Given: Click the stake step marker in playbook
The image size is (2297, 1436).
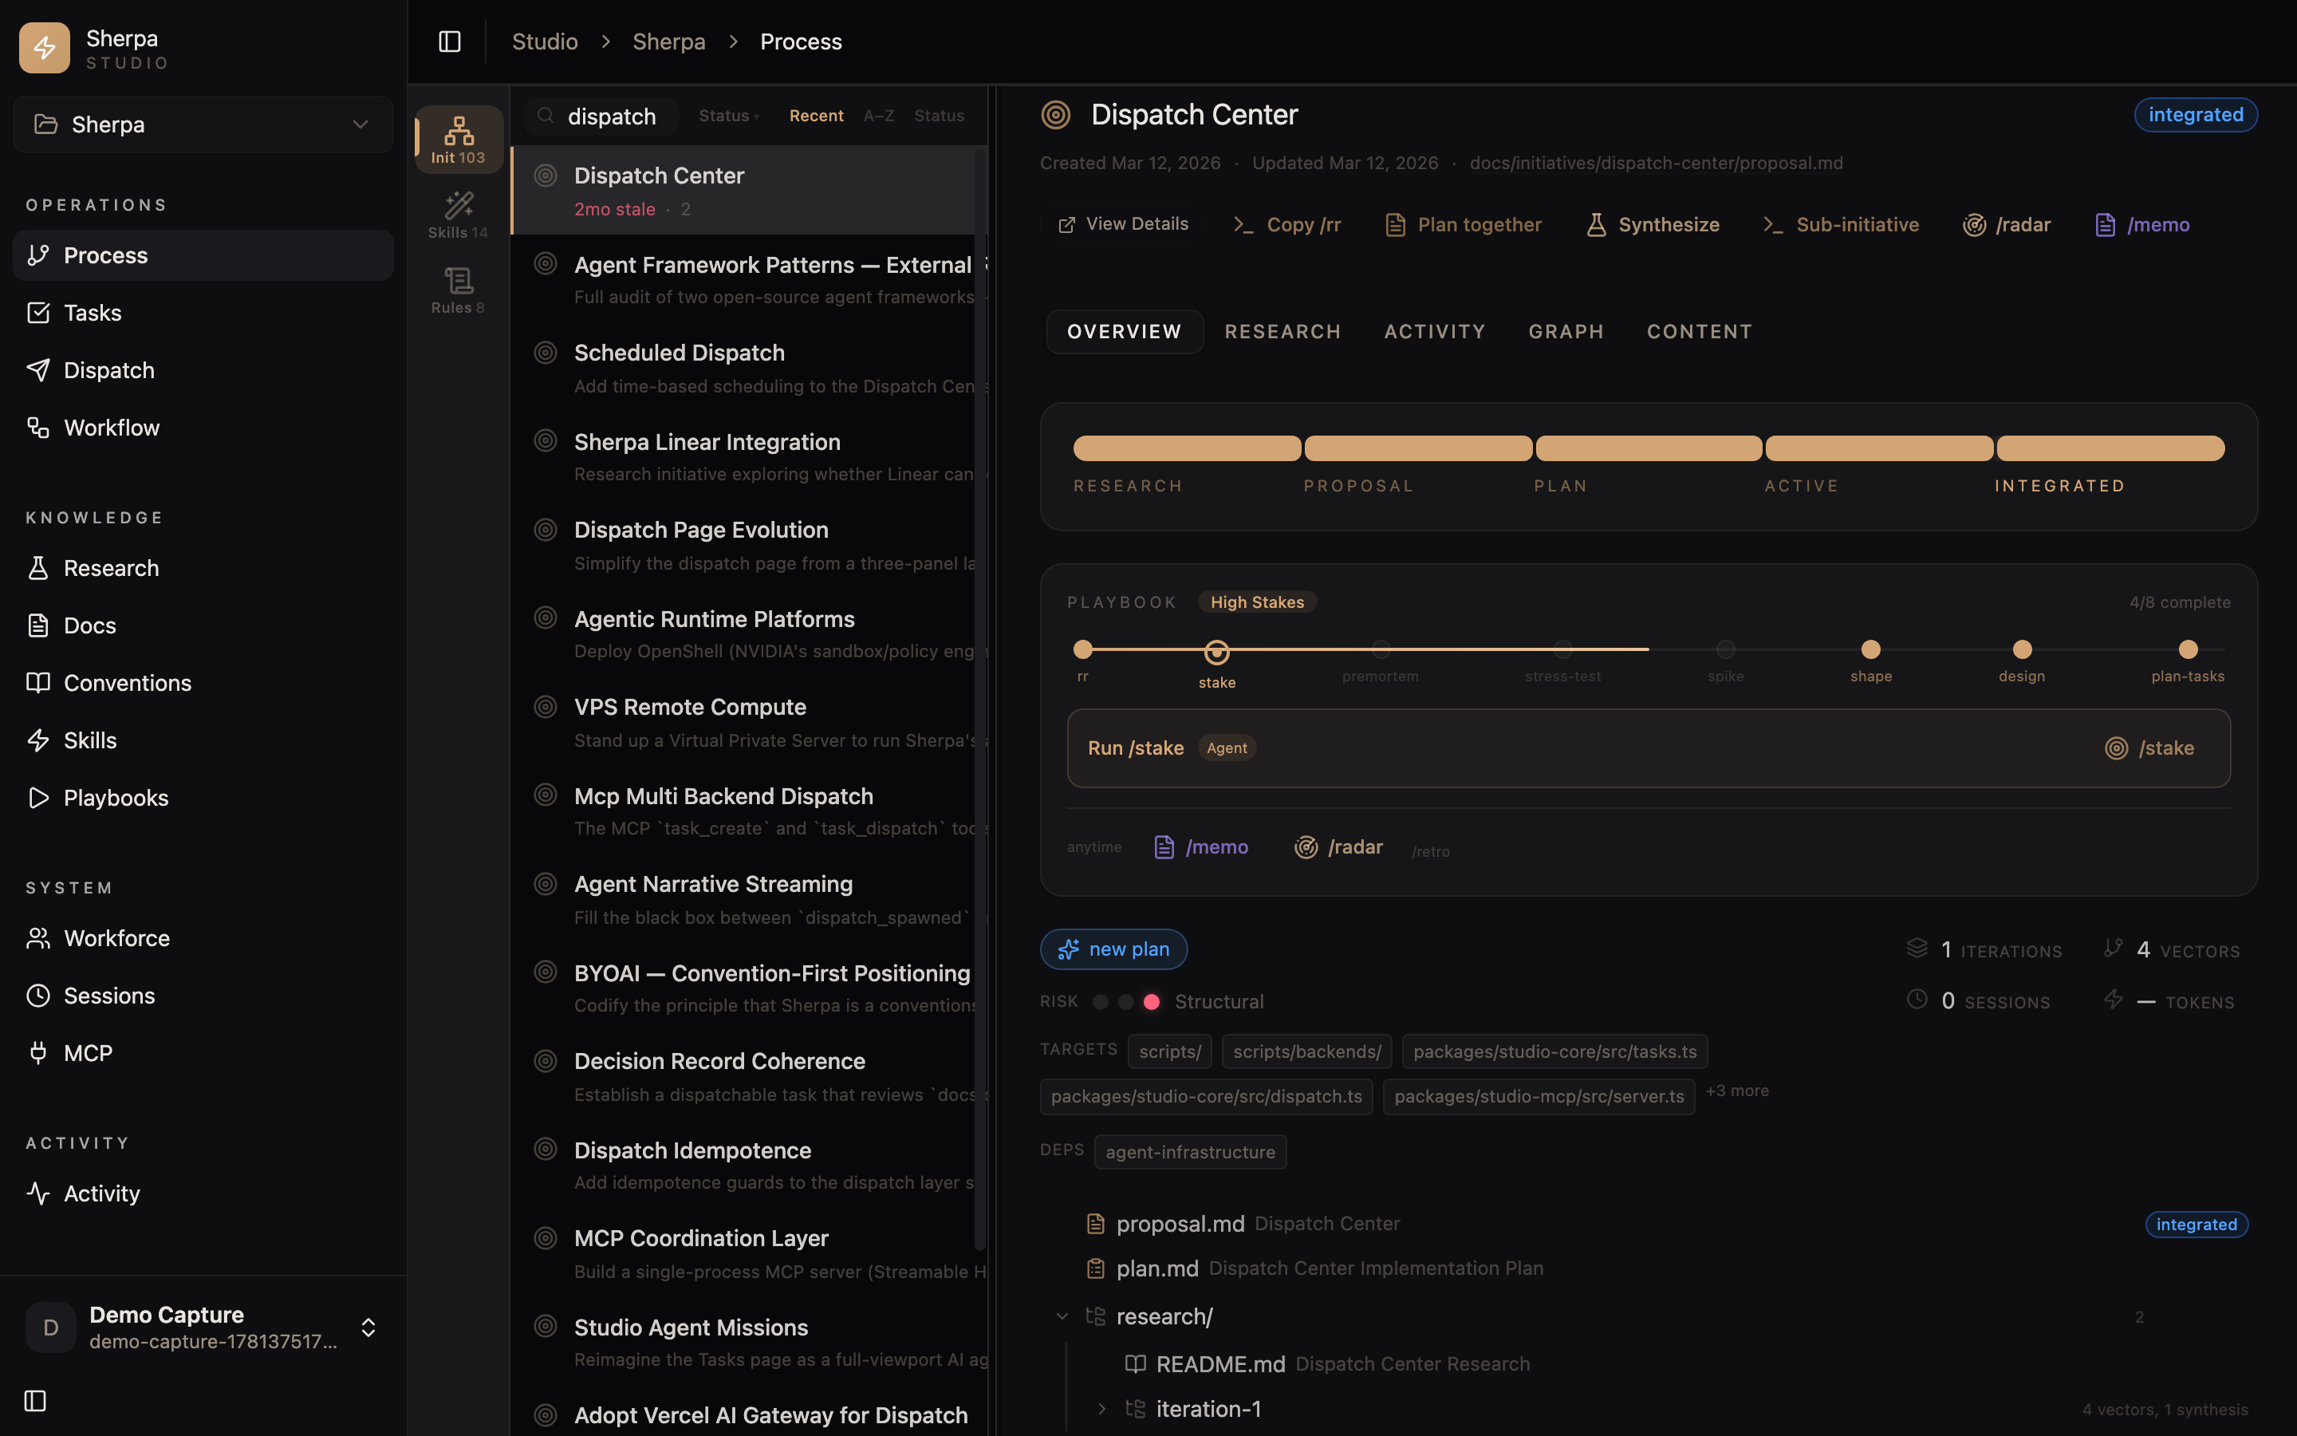Looking at the screenshot, I should [x=1217, y=653].
